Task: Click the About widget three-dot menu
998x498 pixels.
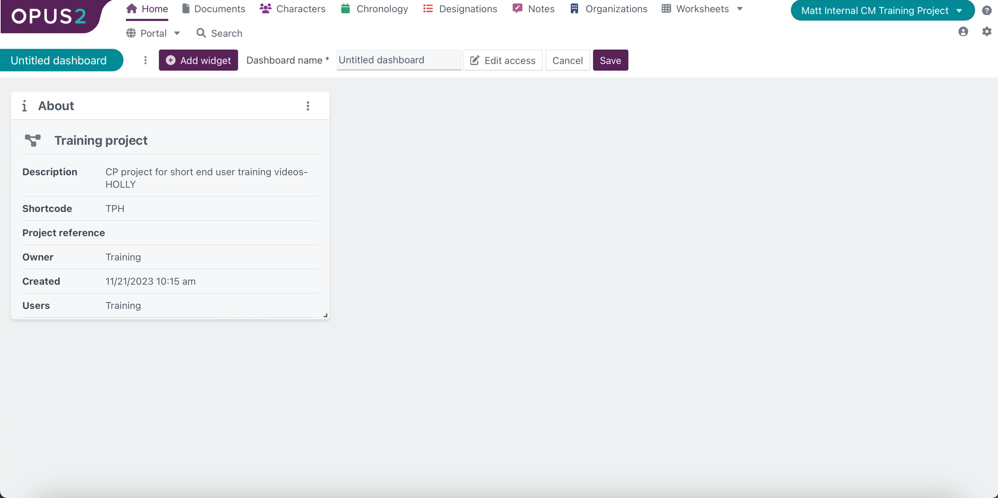Action: tap(308, 106)
